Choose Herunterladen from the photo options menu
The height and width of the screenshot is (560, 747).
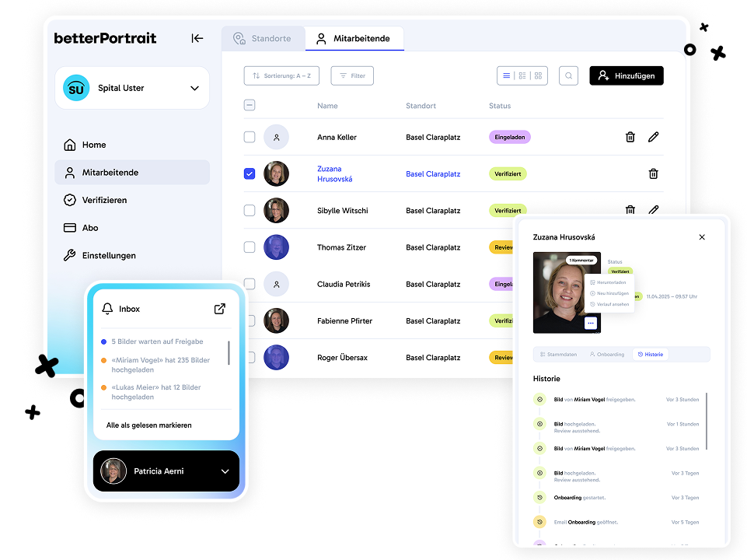(x=611, y=282)
